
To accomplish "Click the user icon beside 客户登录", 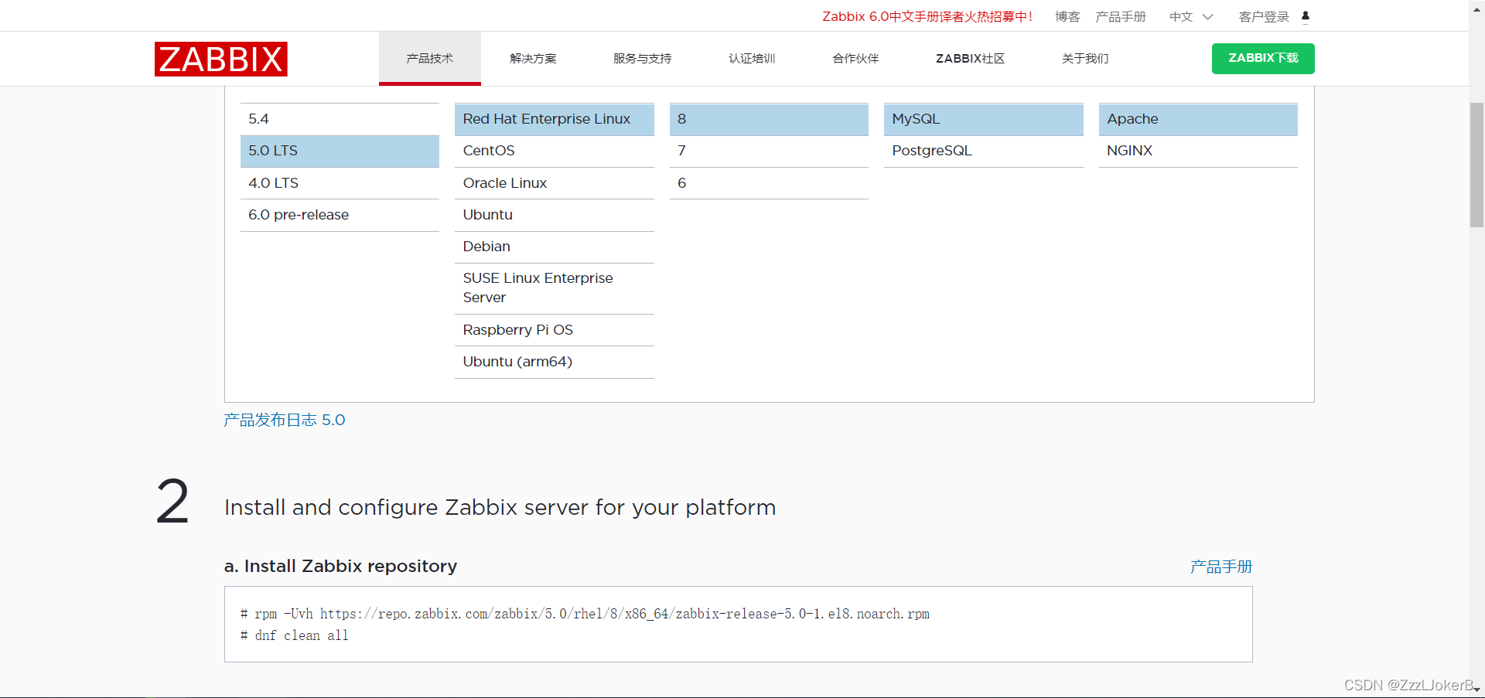I will tap(1306, 16).
